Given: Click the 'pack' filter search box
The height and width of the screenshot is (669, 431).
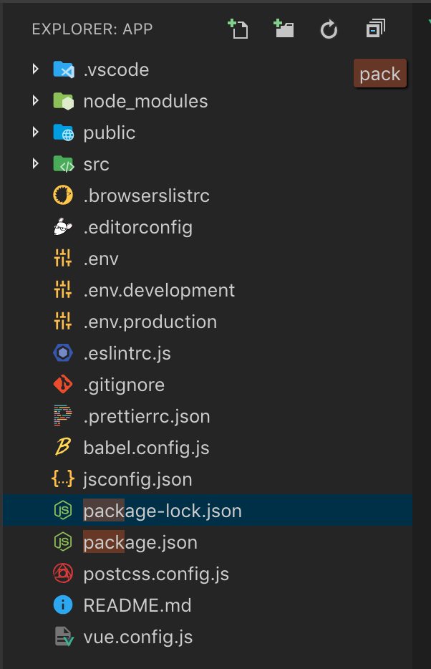Looking at the screenshot, I should tap(380, 74).
